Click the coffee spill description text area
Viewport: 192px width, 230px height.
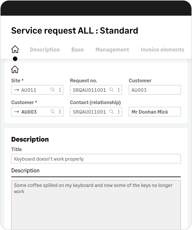pos(96,205)
